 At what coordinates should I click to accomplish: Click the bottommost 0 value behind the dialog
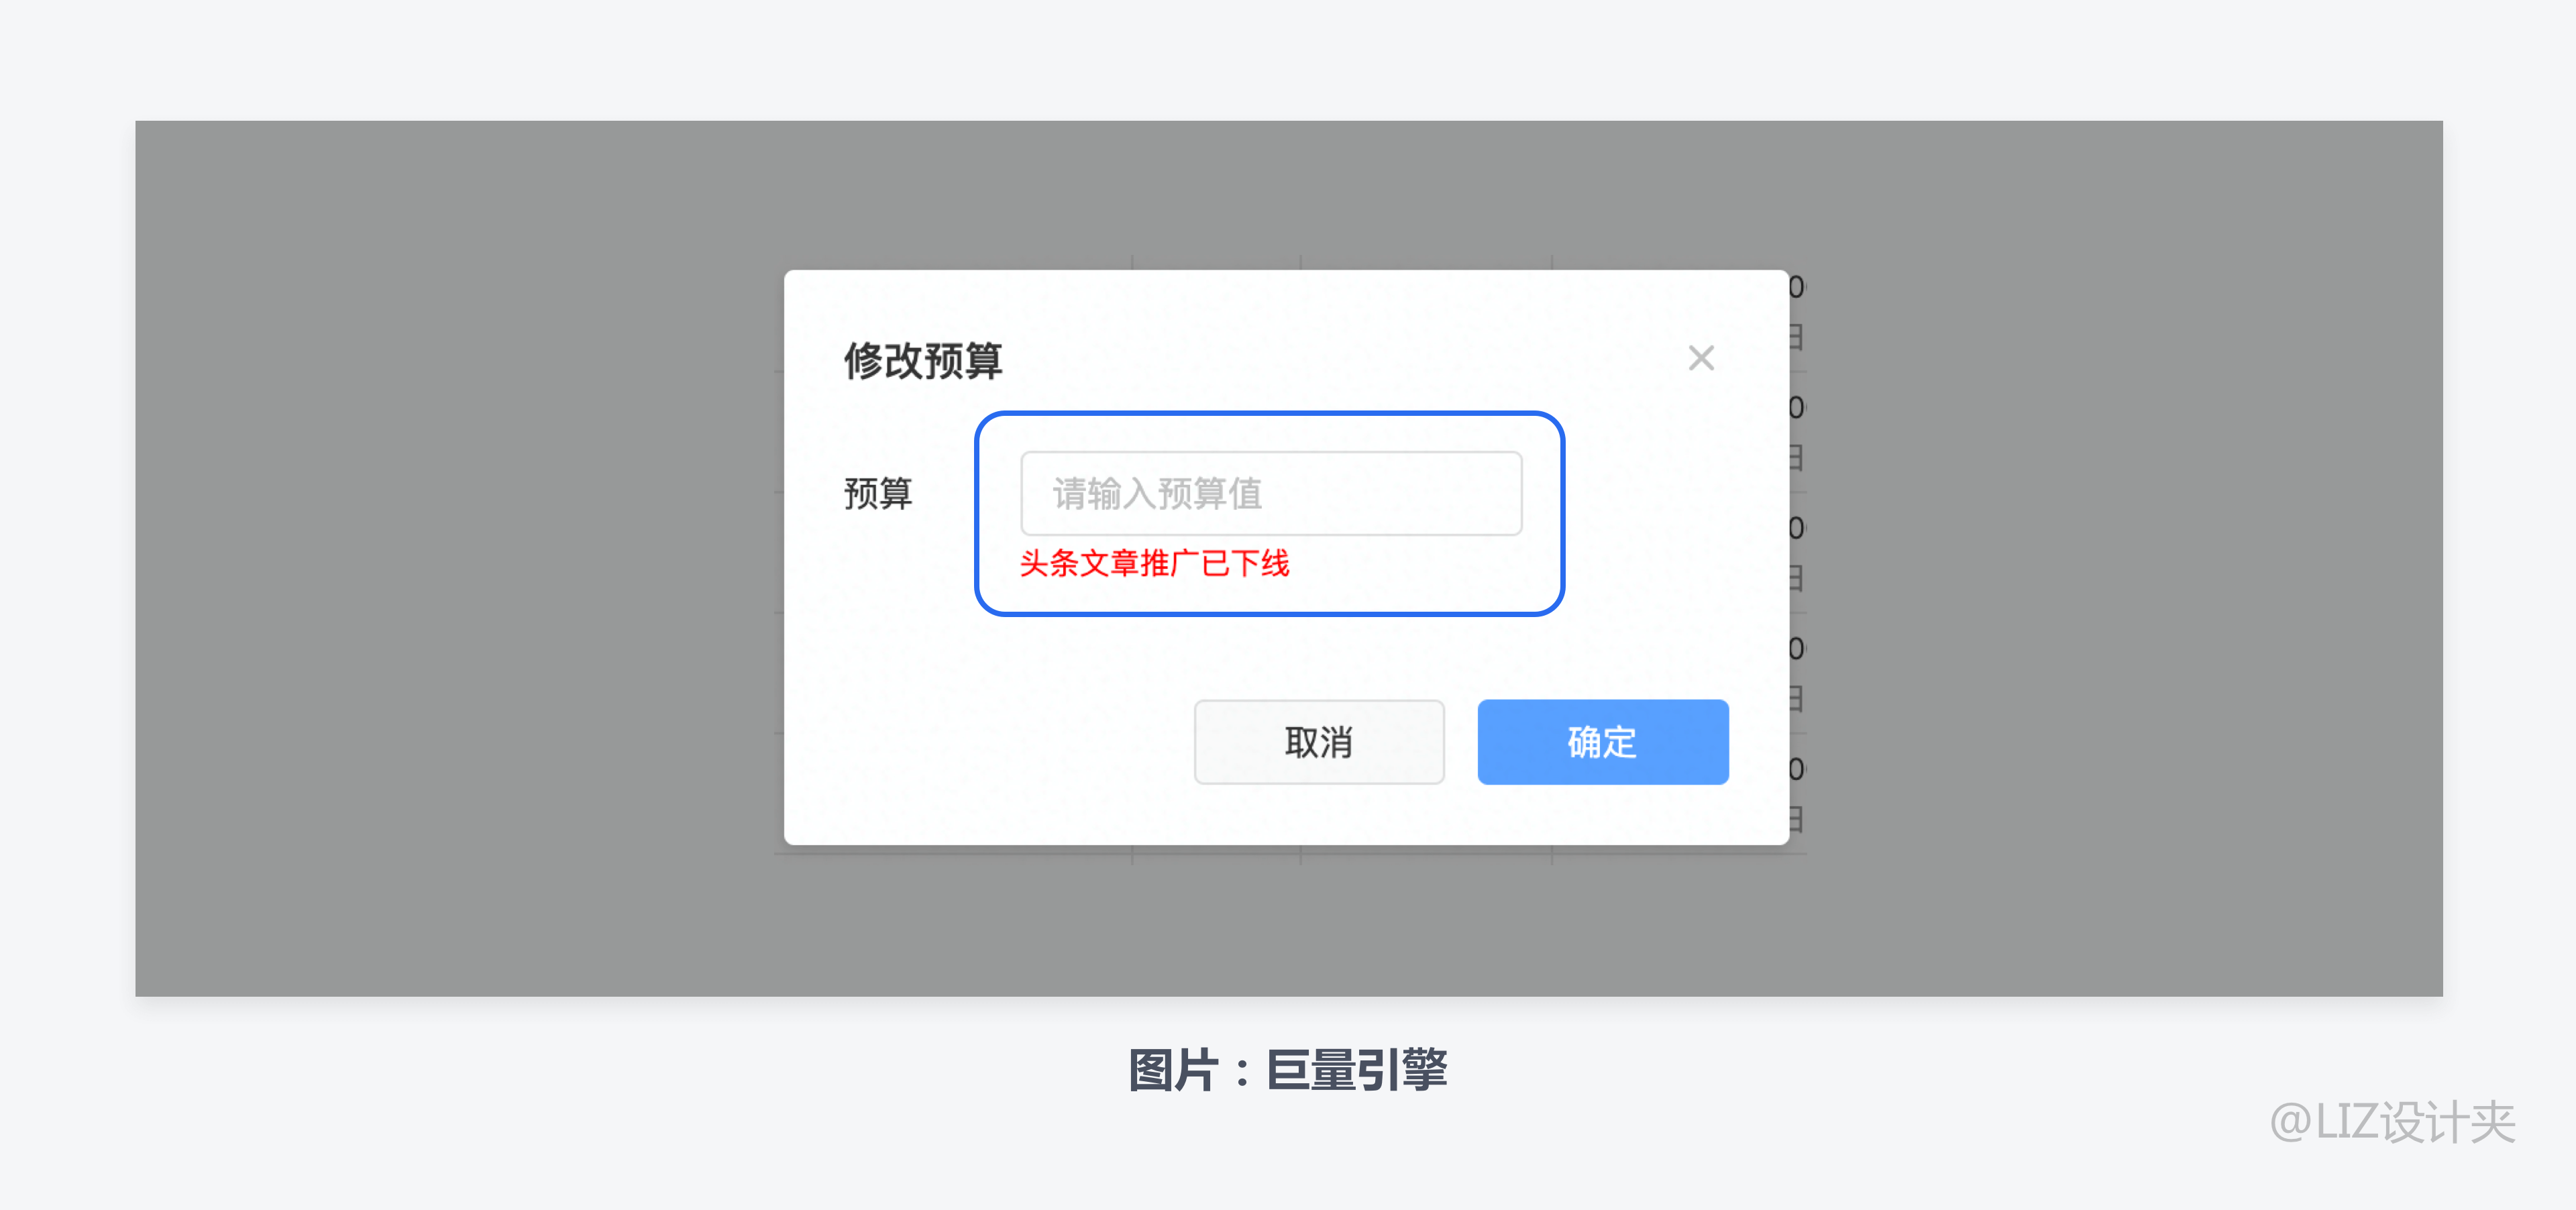1797,769
